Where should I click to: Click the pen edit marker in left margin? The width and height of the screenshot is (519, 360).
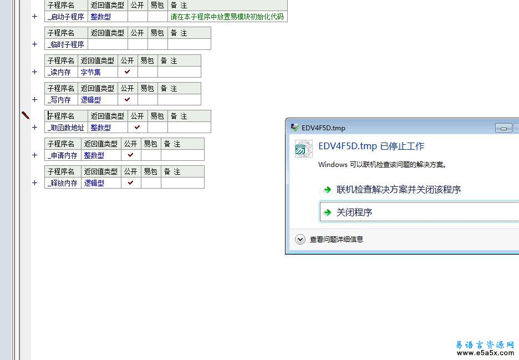click(x=26, y=115)
